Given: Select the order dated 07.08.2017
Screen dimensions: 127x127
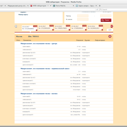Looking at the screenshot, I should click(x=79, y=28).
